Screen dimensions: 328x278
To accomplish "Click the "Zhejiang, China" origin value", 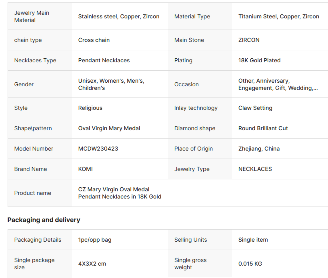I will coord(259,149).
